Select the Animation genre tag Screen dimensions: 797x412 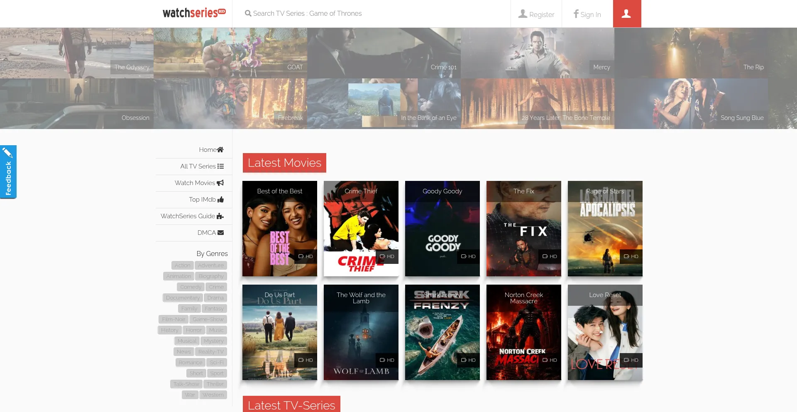pyautogui.click(x=178, y=276)
